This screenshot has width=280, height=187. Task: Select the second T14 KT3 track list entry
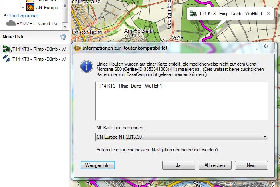pyautogui.click(x=39, y=59)
